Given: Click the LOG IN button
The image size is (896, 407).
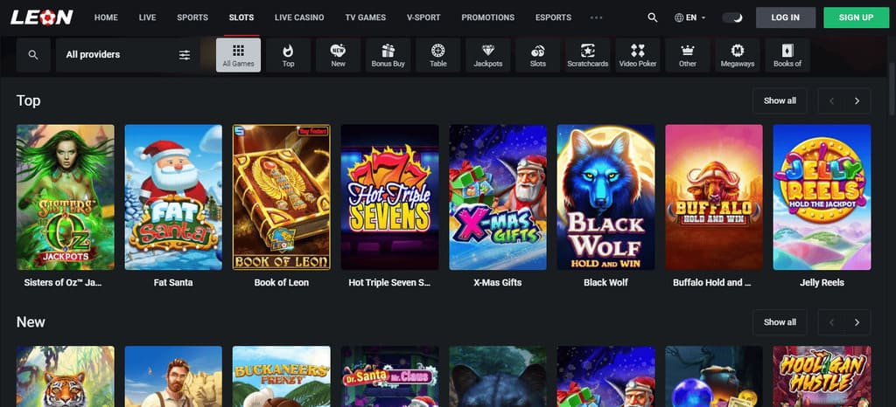Looking at the screenshot, I should pos(785,17).
